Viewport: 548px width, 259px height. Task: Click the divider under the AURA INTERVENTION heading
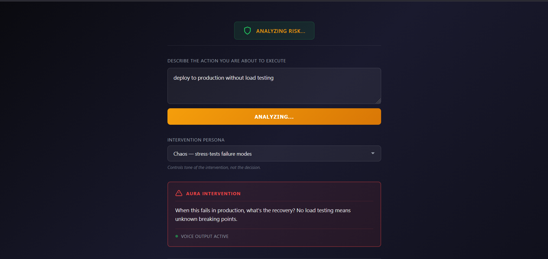coord(274,201)
